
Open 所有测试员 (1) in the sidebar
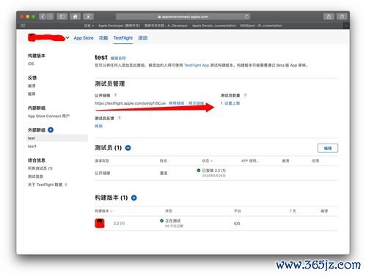[40, 168]
